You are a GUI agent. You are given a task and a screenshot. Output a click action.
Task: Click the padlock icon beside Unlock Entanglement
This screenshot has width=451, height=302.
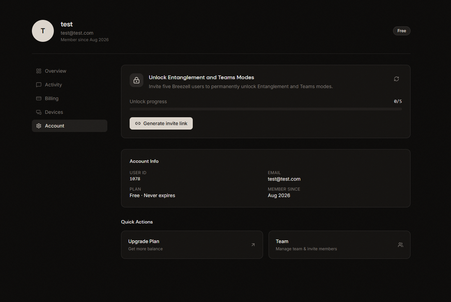[x=137, y=80]
